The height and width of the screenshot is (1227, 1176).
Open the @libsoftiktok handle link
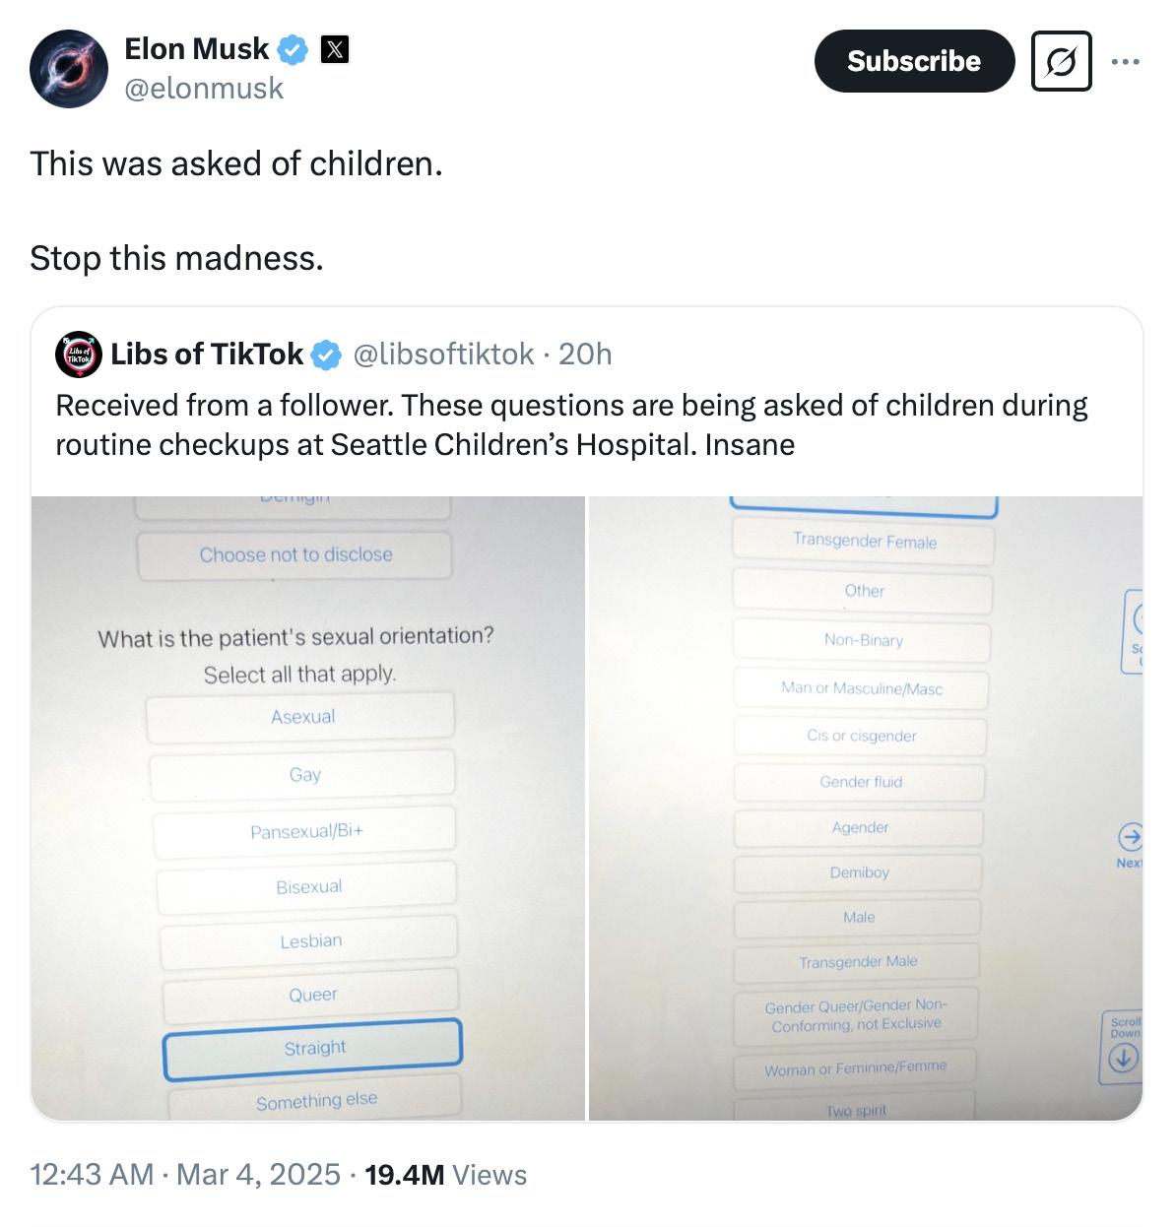pos(443,355)
